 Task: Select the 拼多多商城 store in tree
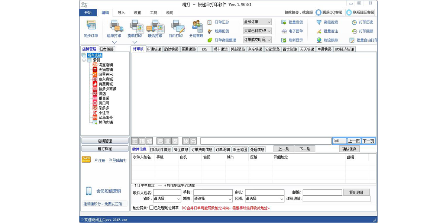click(x=107, y=89)
